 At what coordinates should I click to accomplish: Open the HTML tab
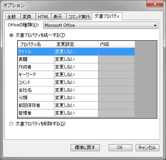point(44,16)
